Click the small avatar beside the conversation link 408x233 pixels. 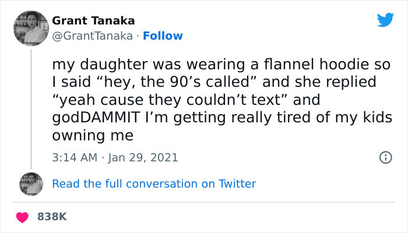[31, 183]
